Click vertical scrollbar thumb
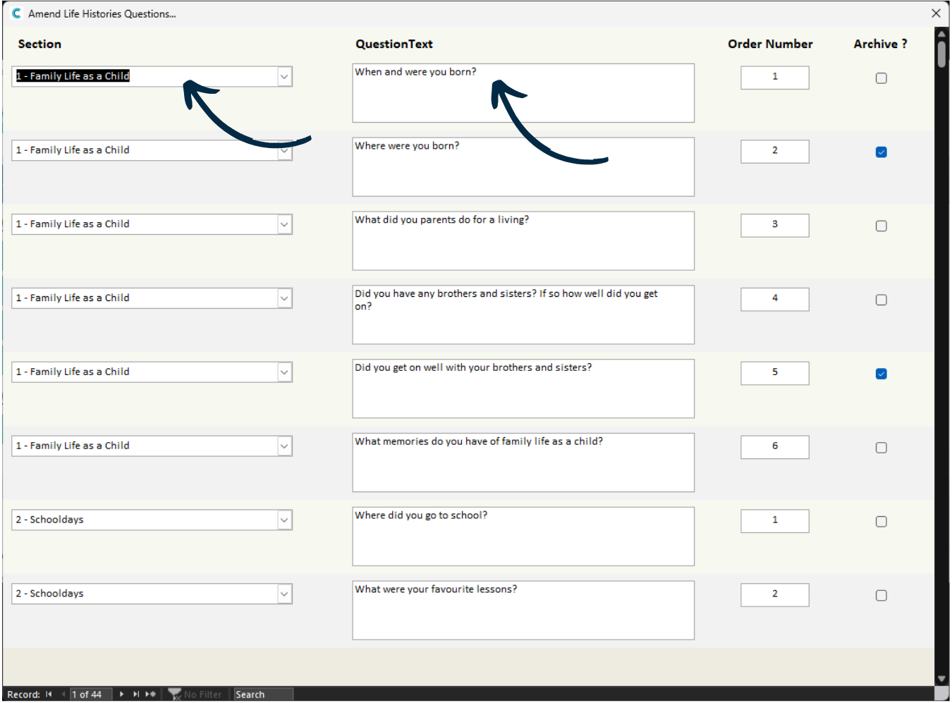 pyautogui.click(x=941, y=54)
